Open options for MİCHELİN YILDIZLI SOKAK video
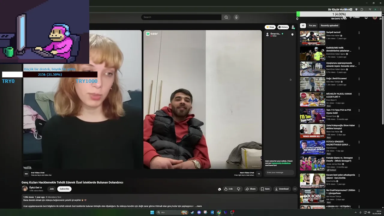The height and width of the screenshot is (216, 384). pos(359,94)
